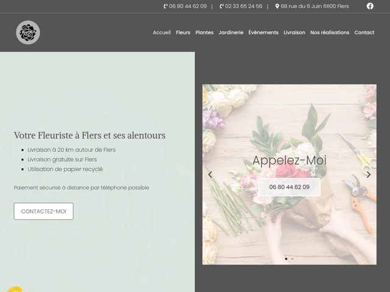Call 06 80 44 62 09 from top bar
This screenshot has height=292, width=390.
click(x=188, y=6)
